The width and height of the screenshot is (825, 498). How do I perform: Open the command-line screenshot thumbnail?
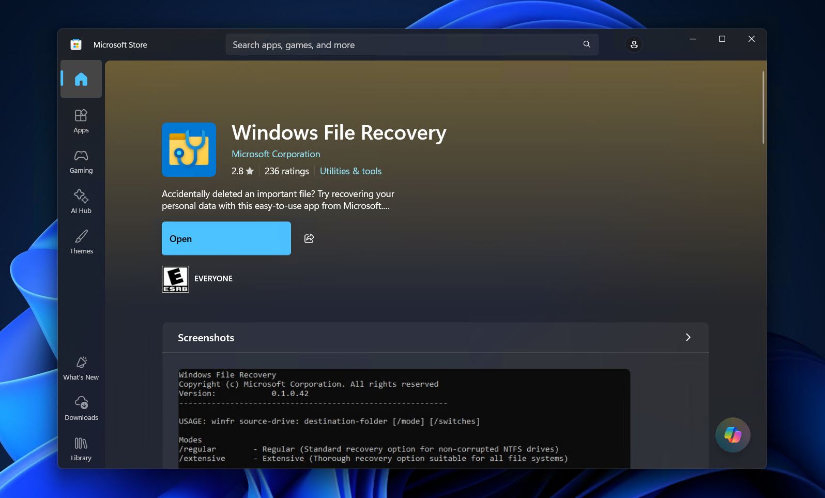point(404,418)
